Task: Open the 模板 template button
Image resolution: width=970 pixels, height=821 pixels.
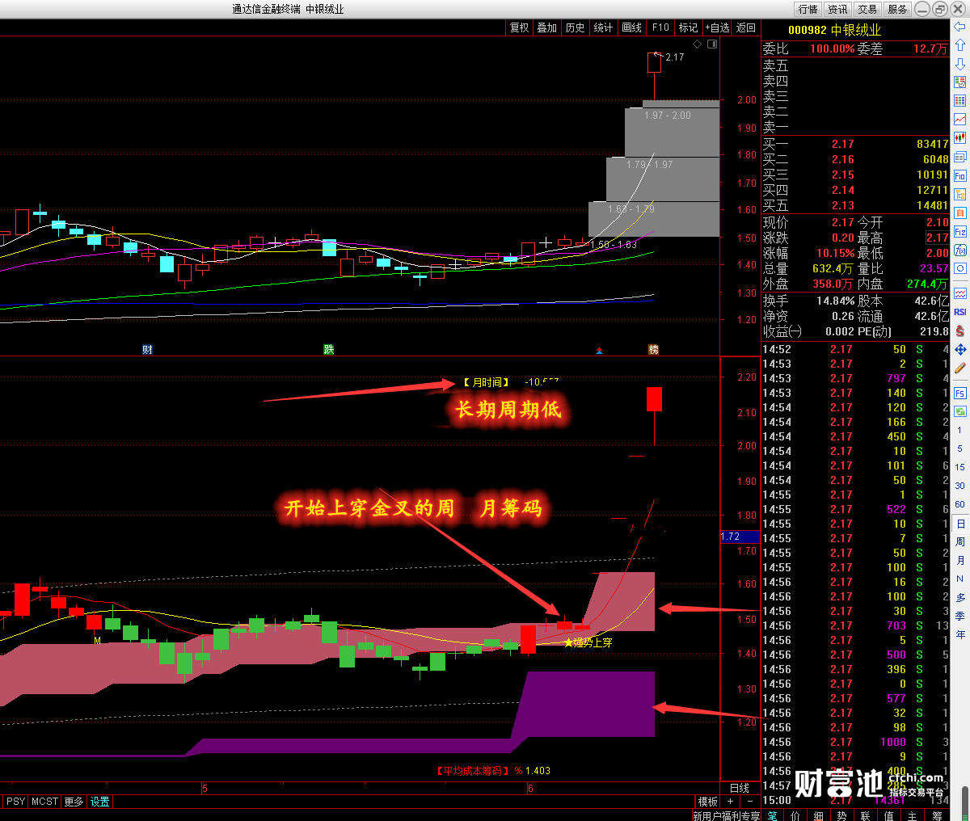Action: [x=708, y=802]
